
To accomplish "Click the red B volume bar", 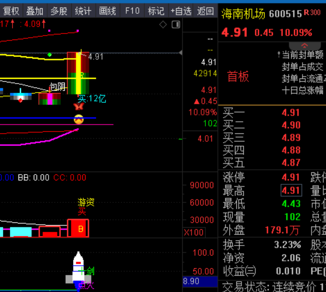I will tap(79, 228).
